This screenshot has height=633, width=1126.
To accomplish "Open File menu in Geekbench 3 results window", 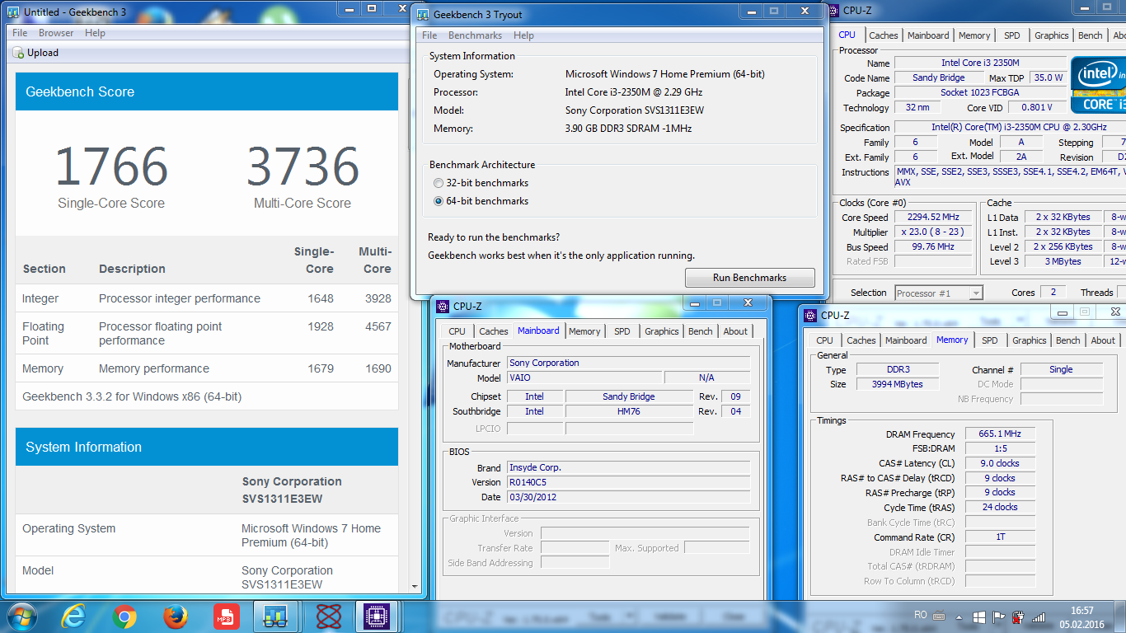I will (20, 33).
